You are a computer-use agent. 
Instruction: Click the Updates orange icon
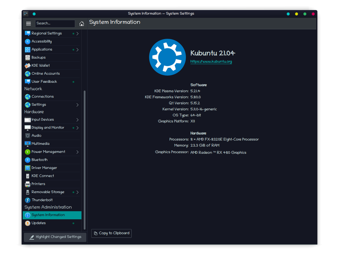point(28,223)
